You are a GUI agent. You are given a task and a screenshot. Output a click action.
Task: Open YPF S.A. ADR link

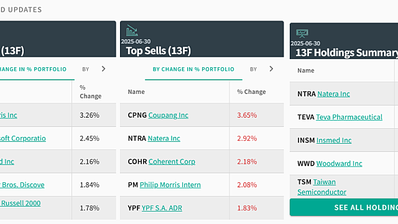pos(162,208)
